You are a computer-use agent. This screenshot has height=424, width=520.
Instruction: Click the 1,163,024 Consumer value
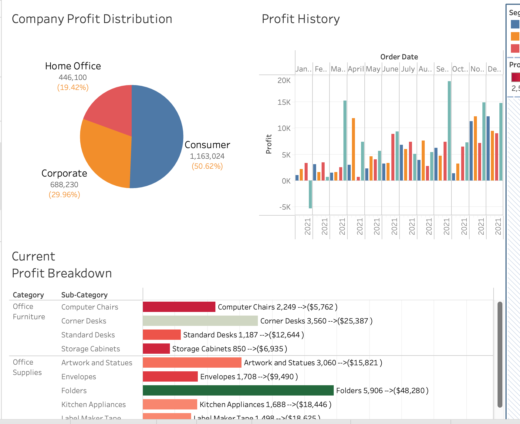point(207,156)
